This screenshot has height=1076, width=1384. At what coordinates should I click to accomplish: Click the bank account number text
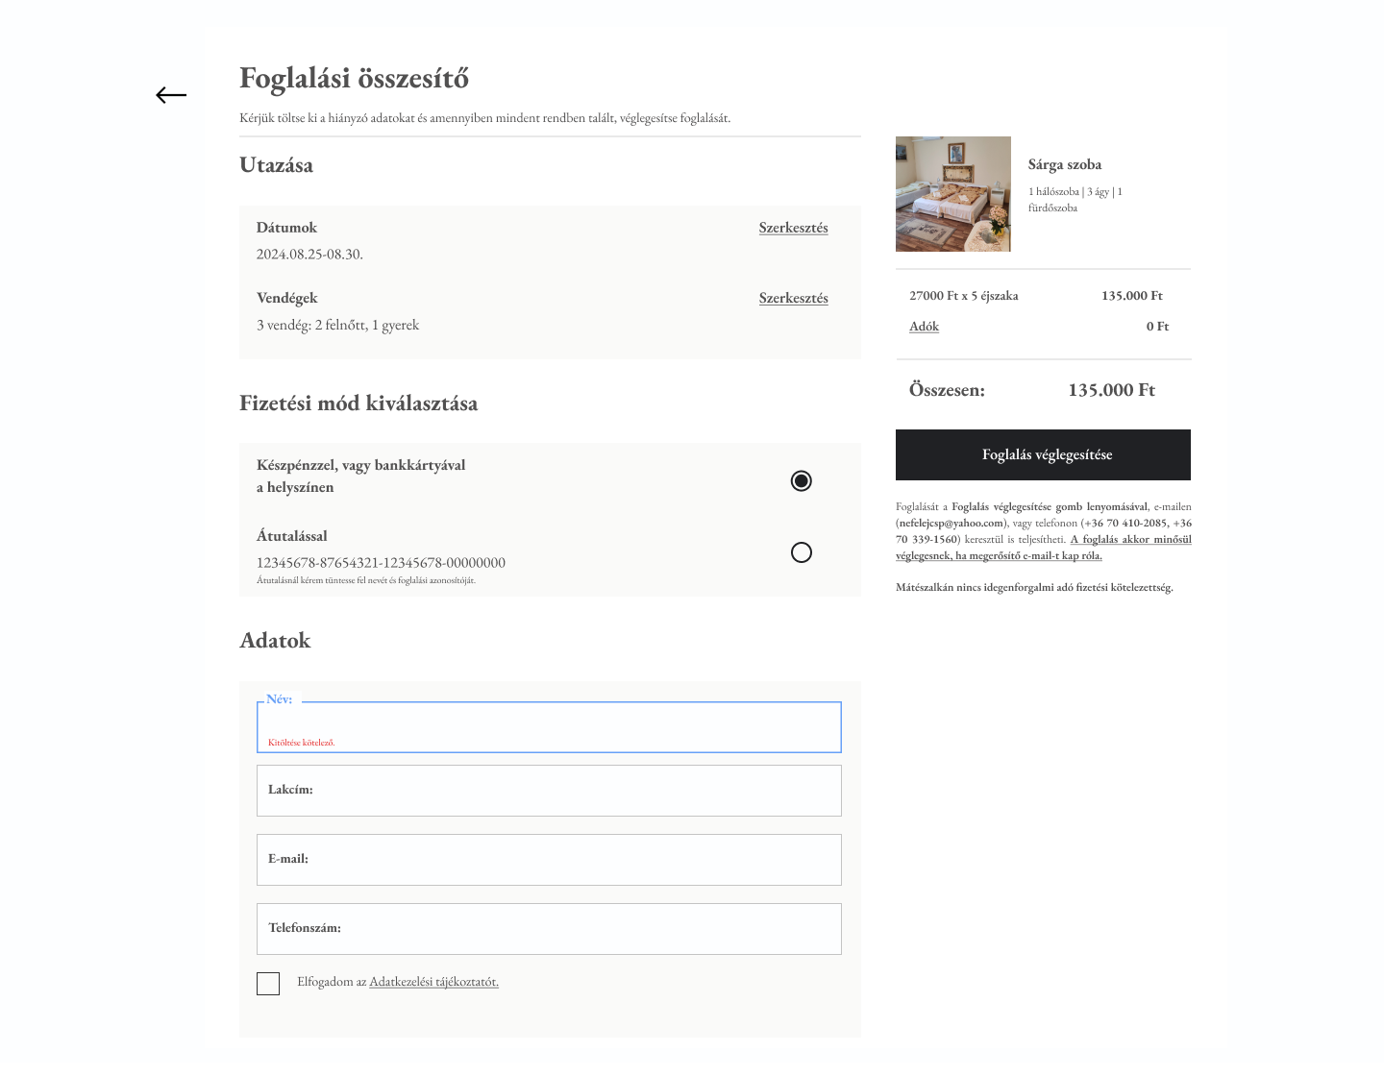point(381,563)
